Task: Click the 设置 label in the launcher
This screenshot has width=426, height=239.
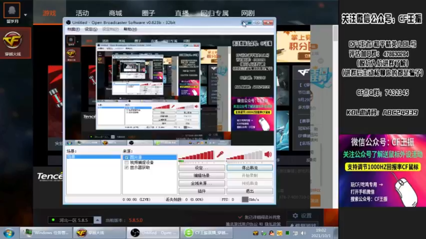Action: (306, 216)
